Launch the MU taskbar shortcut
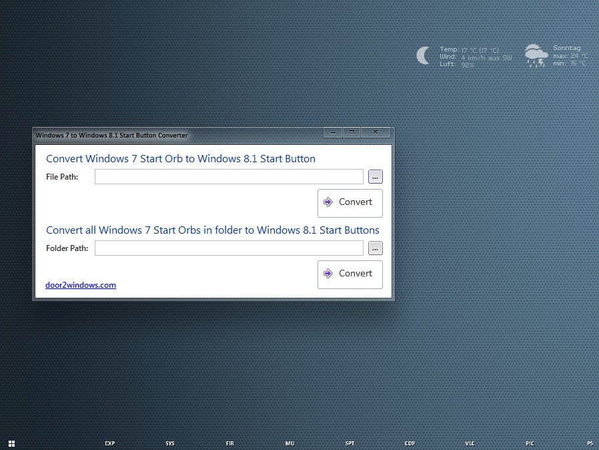Viewport: 599px width, 450px height. pos(290,443)
